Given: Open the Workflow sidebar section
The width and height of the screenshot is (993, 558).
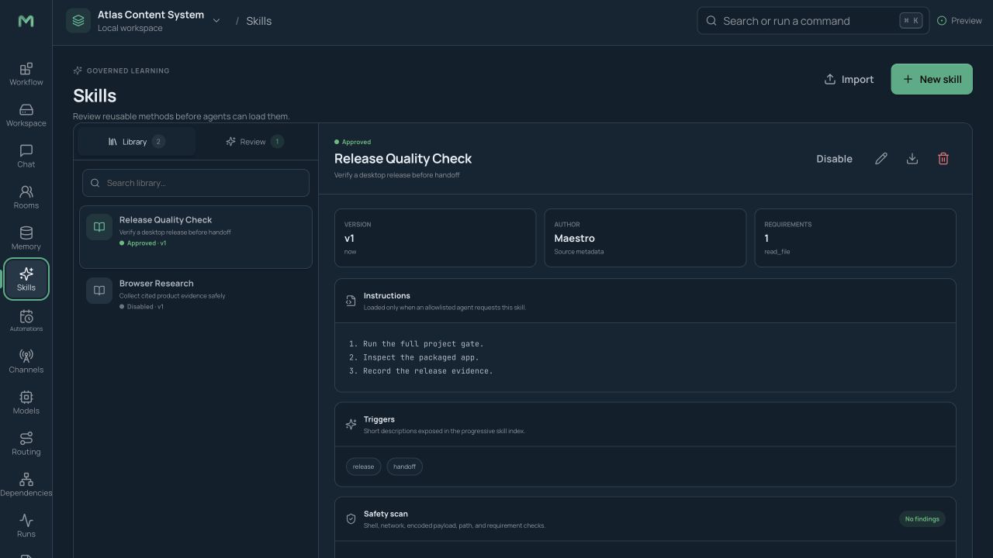Looking at the screenshot, I should pyautogui.click(x=26, y=74).
